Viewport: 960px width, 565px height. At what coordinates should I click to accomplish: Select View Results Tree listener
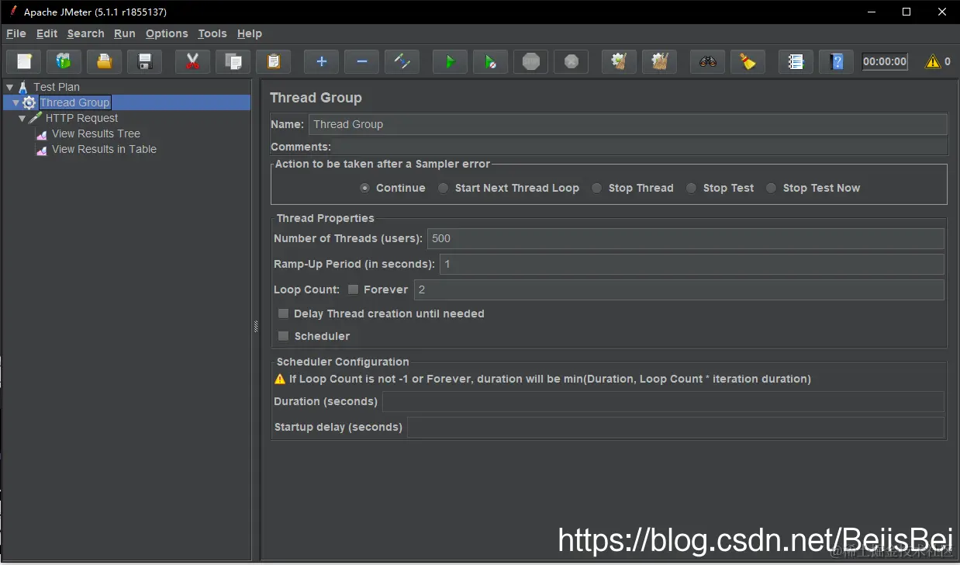point(96,133)
